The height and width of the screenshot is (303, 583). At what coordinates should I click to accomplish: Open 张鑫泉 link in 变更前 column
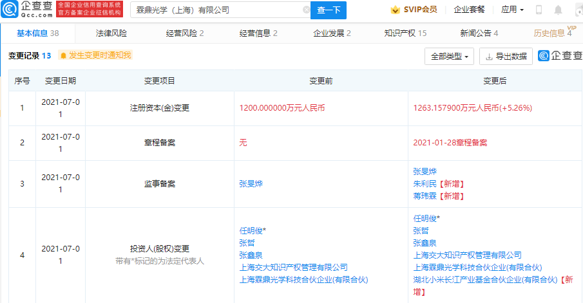click(x=251, y=255)
